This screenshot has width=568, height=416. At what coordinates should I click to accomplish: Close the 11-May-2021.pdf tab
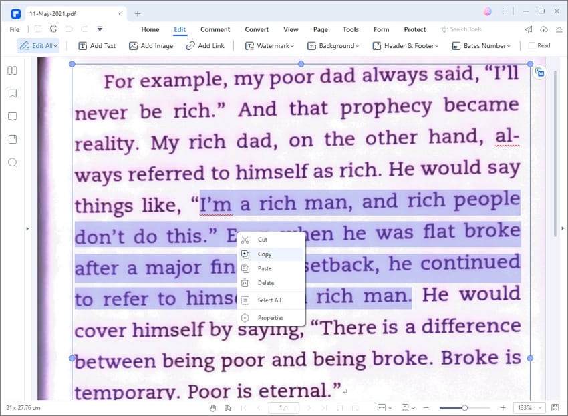pyautogui.click(x=120, y=14)
